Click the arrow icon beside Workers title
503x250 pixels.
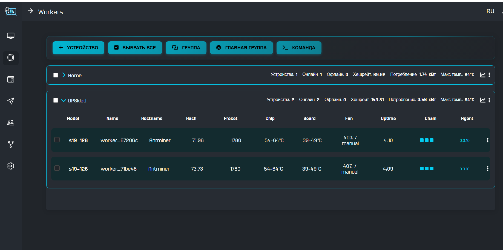point(30,11)
